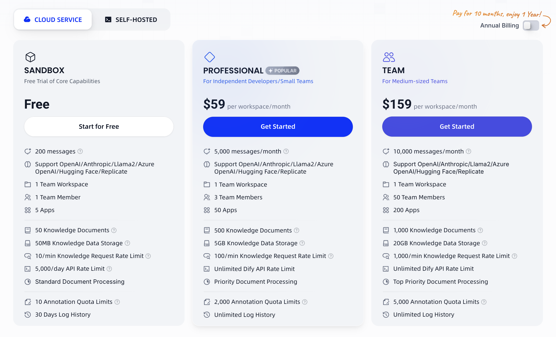556x337 pixels.
Task: Click help icon beside 20GB Knowledge Data Storage
Action: tap(485, 243)
